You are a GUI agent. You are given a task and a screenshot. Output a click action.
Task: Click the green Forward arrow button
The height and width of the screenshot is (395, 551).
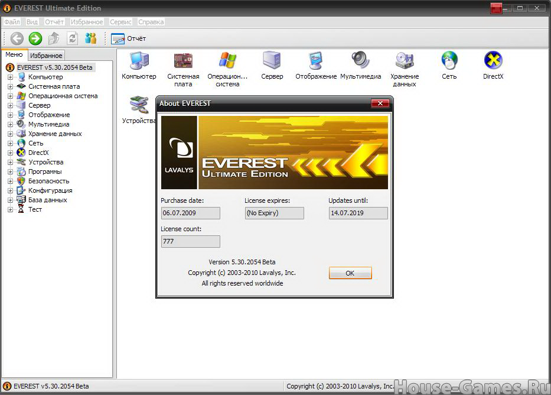(35, 38)
